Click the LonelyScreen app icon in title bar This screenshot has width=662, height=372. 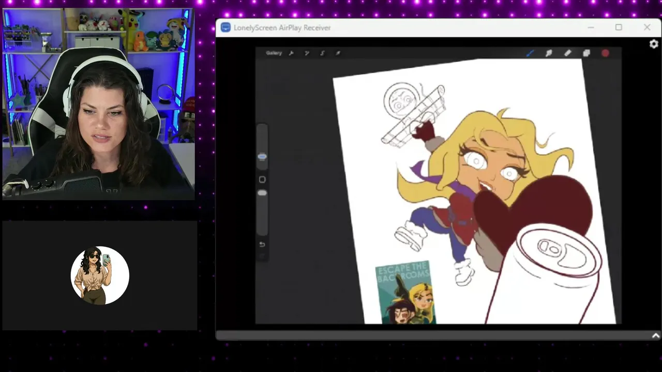point(225,27)
